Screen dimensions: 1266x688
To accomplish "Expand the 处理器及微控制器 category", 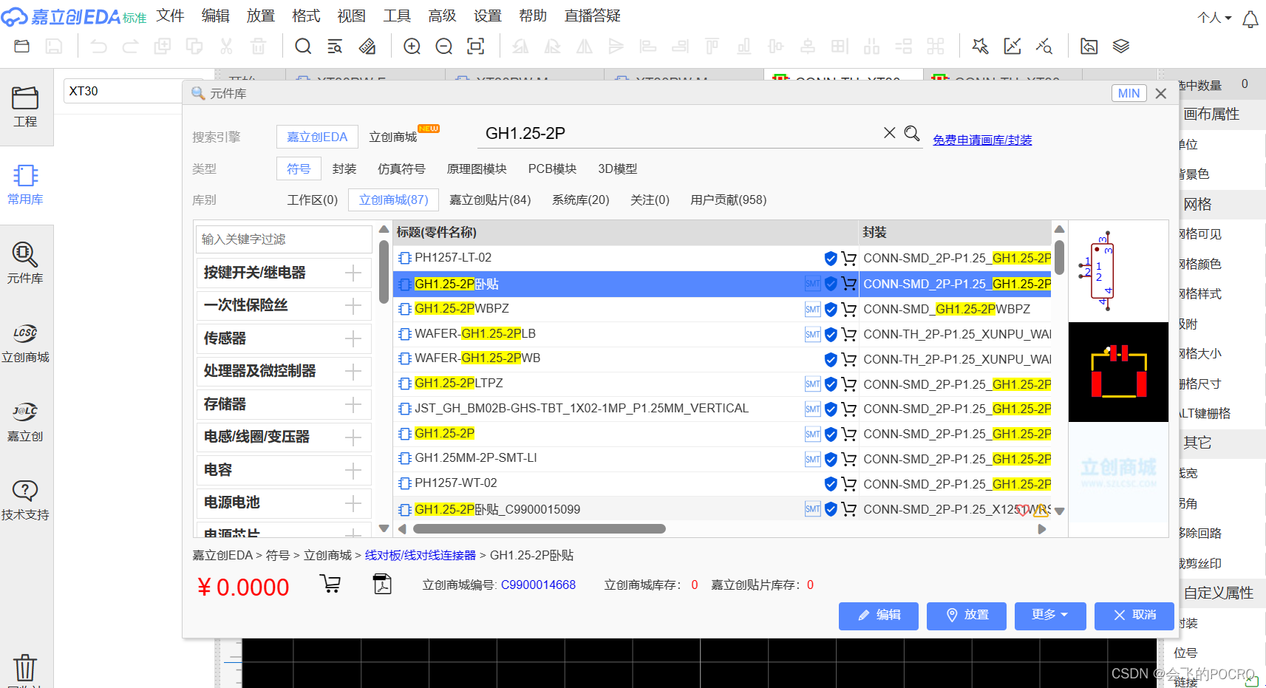I will (x=353, y=371).
